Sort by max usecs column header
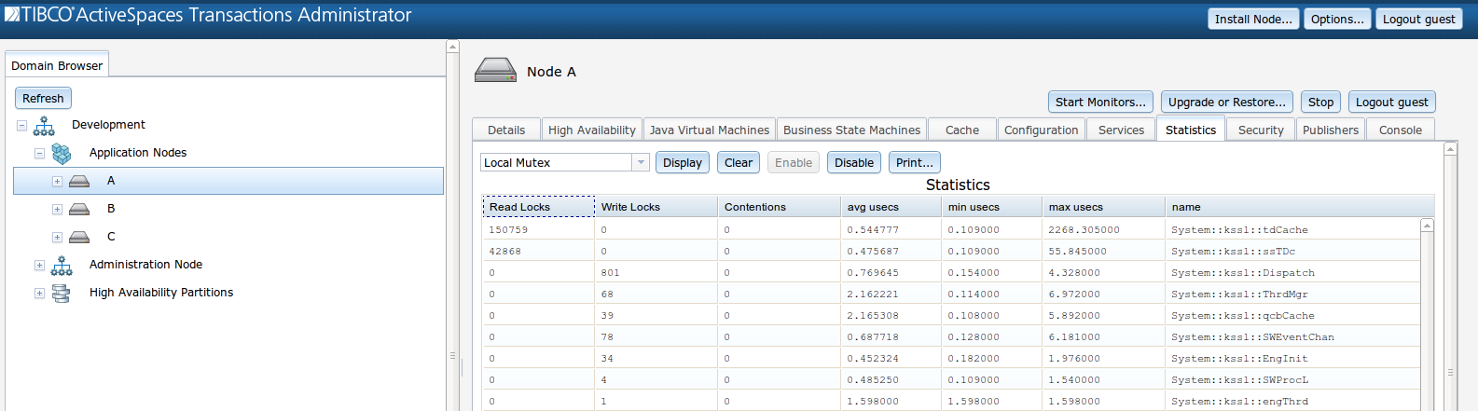The image size is (1478, 411). pyautogui.click(x=1102, y=207)
